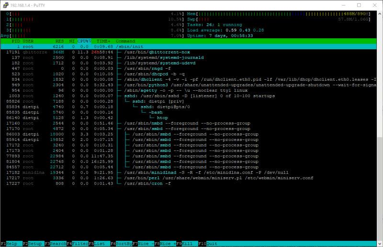Screen dimensions: 383x247
Task: Click the Uptime 7 days text
Action: (x=220, y=36)
